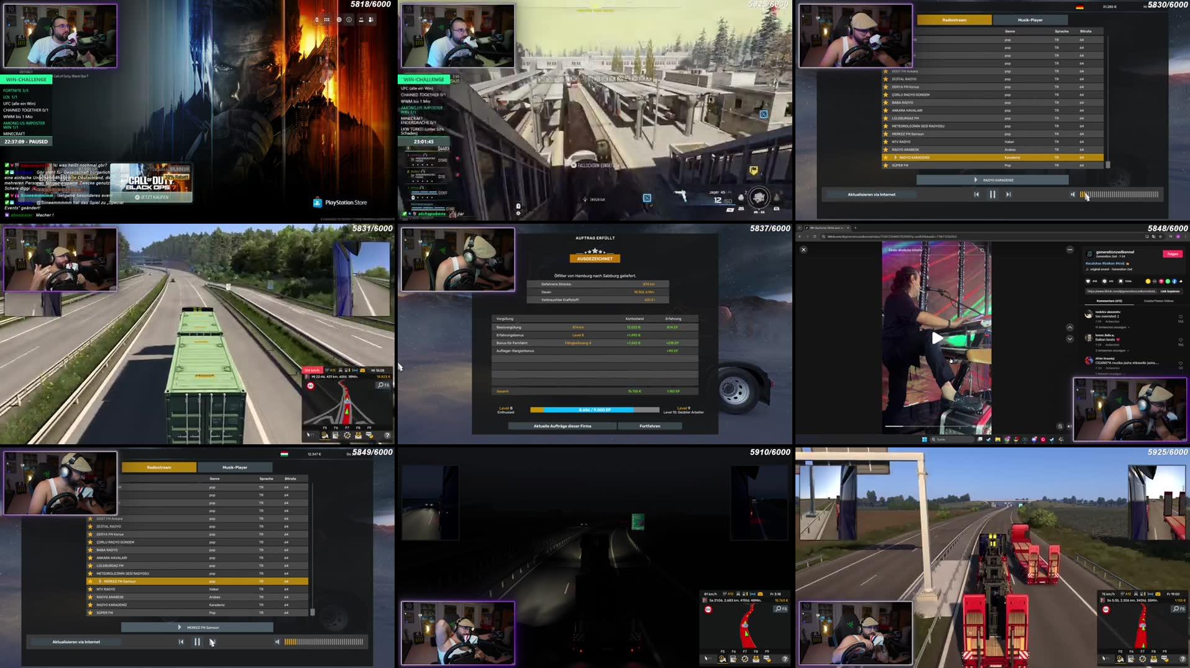Open the Windows Start menu
The image size is (1190, 668).
925,440
